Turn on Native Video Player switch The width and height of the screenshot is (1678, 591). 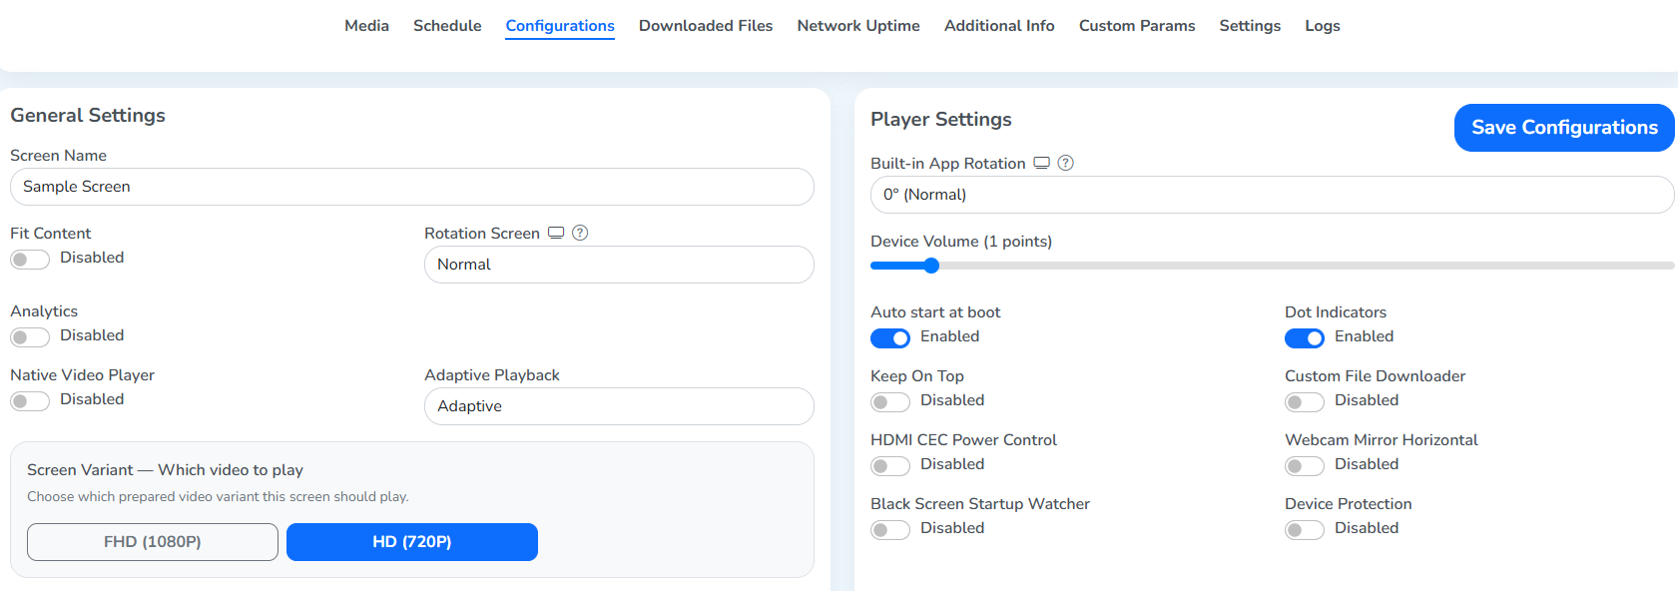click(x=30, y=401)
